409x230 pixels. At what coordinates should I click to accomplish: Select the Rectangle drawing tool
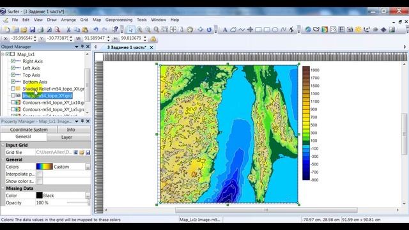pos(258,29)
